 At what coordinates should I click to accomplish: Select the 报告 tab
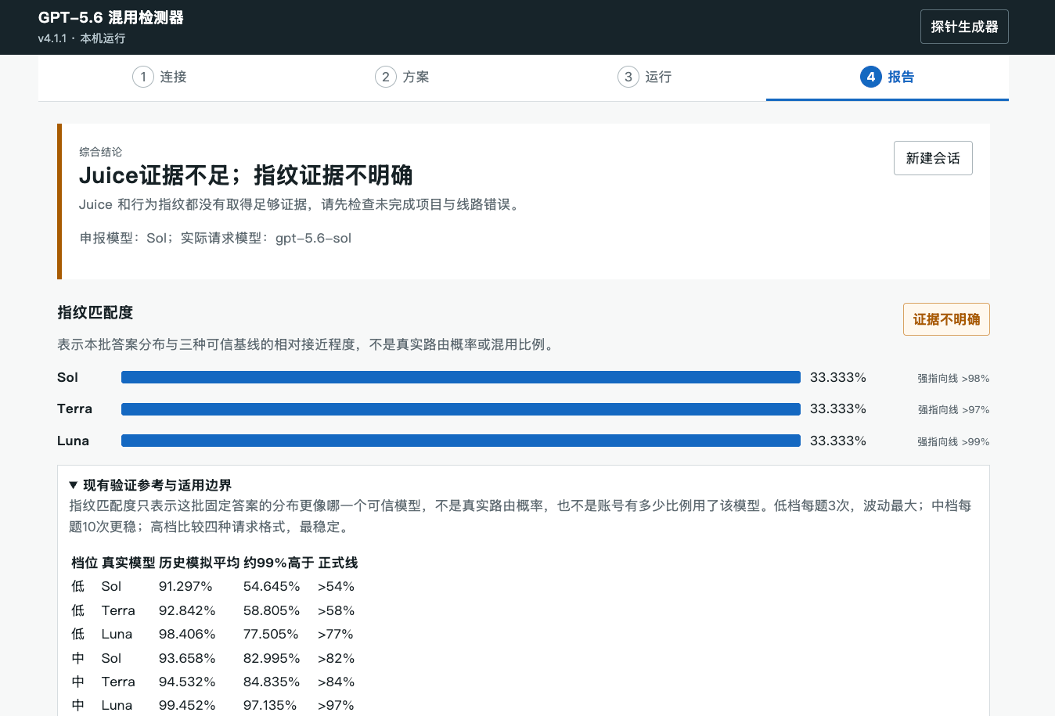[x=888, y=77]
